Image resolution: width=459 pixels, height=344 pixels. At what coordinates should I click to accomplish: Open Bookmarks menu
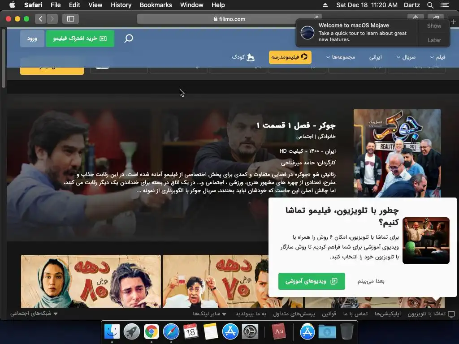point(156,5)
